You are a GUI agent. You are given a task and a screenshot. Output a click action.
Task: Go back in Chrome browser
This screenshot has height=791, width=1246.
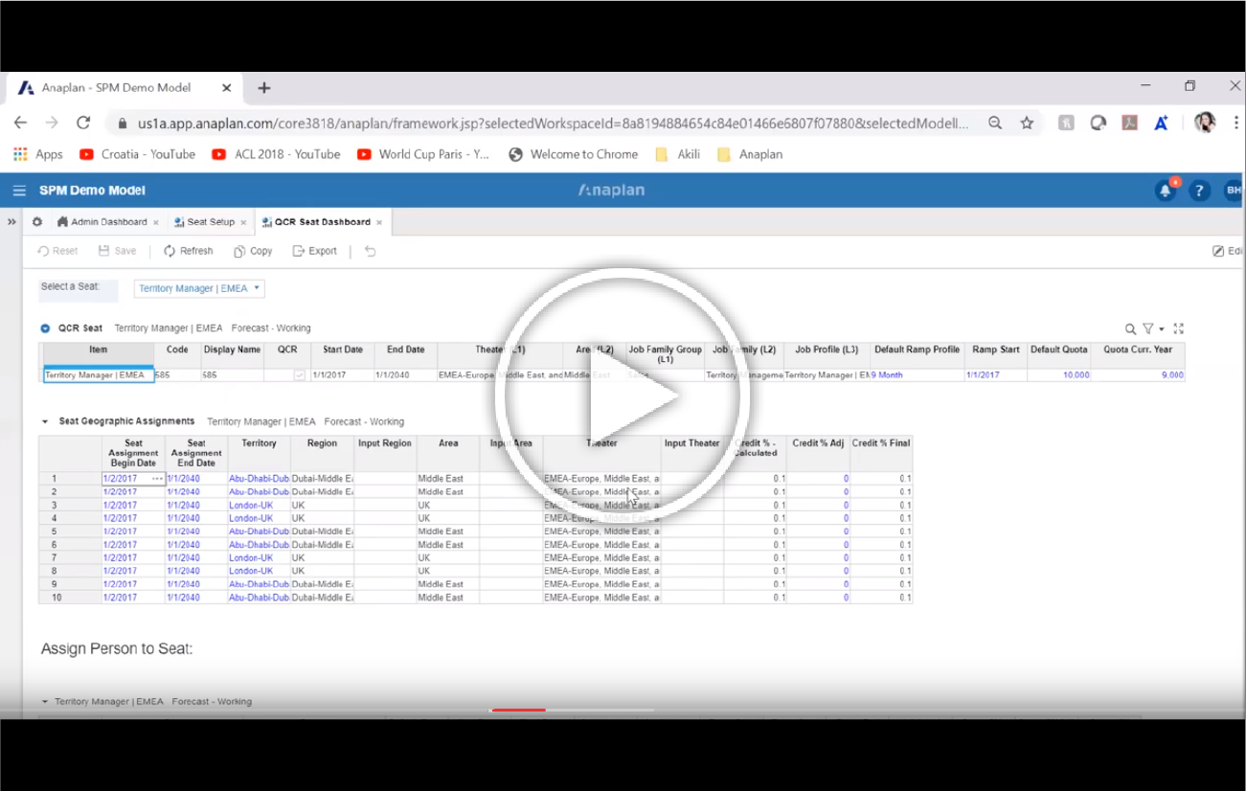click(x=20, y=123)
